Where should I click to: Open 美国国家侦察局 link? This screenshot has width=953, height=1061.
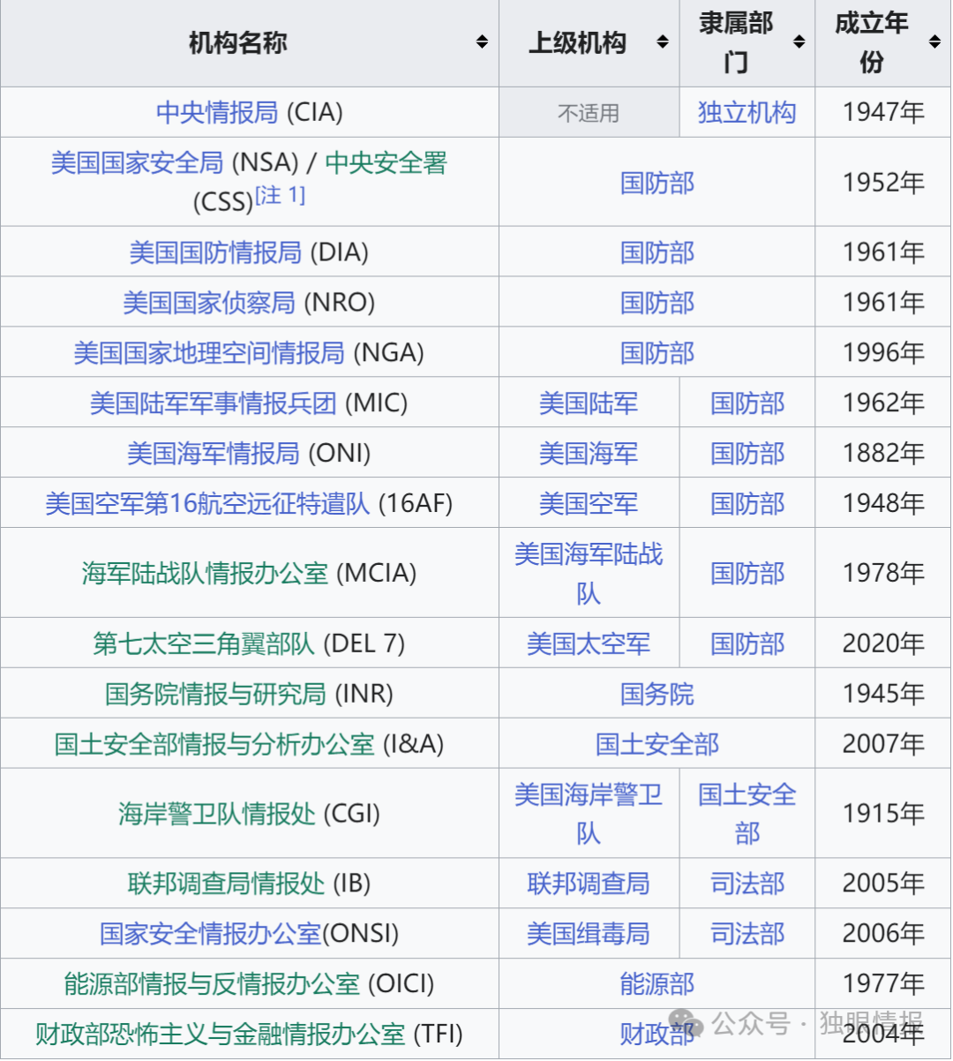[209, 303]
